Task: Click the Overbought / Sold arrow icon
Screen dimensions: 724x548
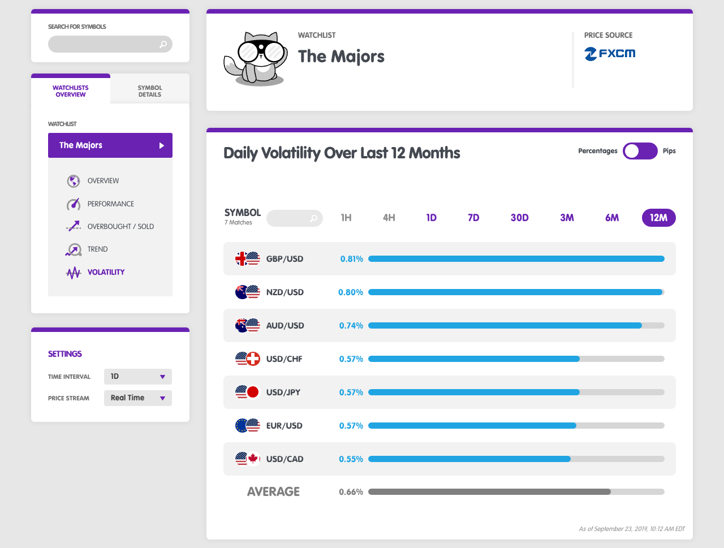Action: click(x=74, y=226)
